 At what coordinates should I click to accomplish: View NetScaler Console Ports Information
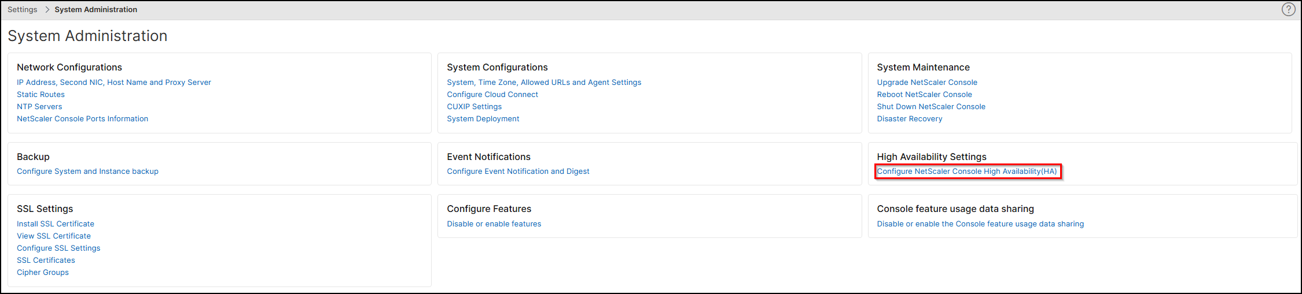pos(82,119)
